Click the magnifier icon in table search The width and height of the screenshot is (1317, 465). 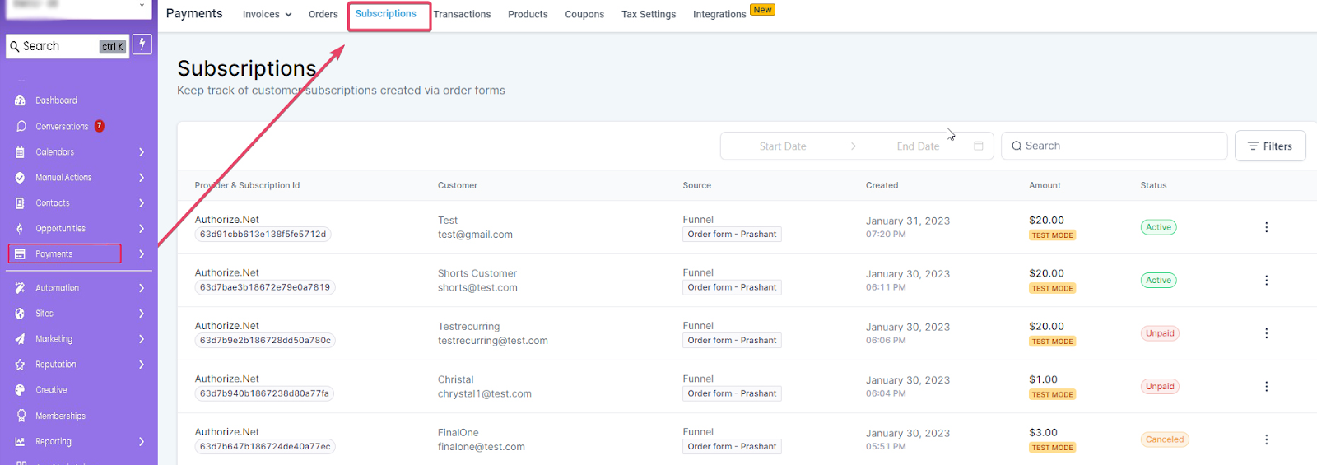1017,146
